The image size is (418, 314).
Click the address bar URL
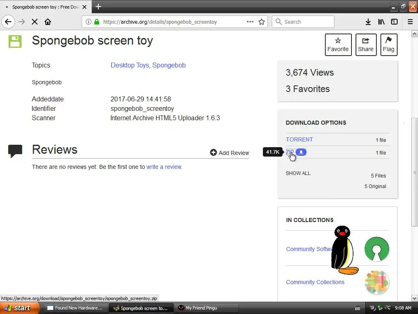coord(160,22)
